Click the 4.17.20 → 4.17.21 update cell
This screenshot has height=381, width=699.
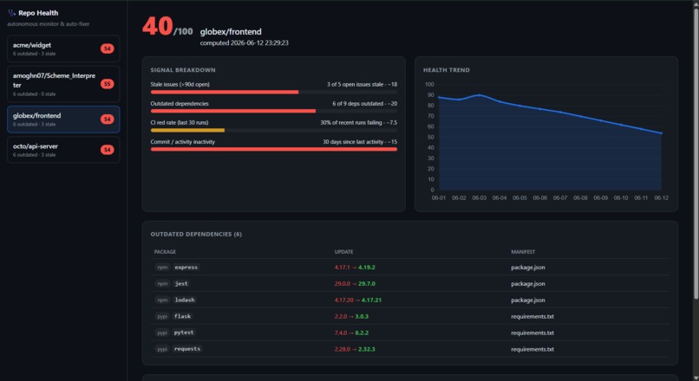(x=358, y=300)
